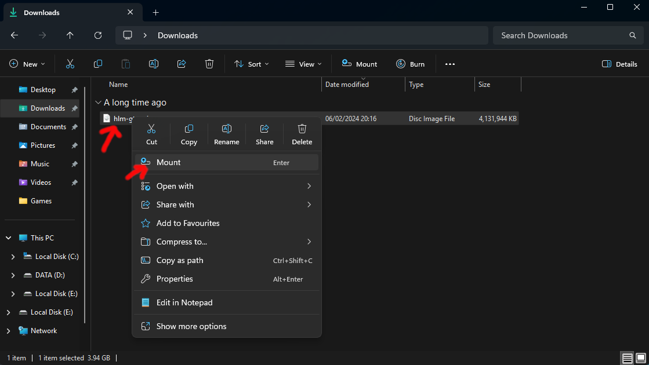Screen dimensions: 649x365
Task: Expand Local Disk (C:) in the sidebar
Action: [13, 257]
